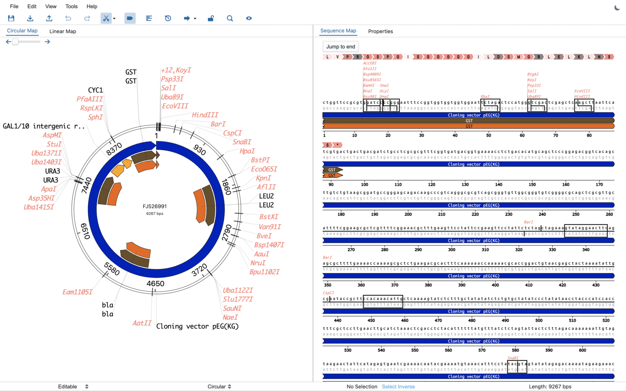Toggle the sequence lock (padlock icon)

(211, 18)
